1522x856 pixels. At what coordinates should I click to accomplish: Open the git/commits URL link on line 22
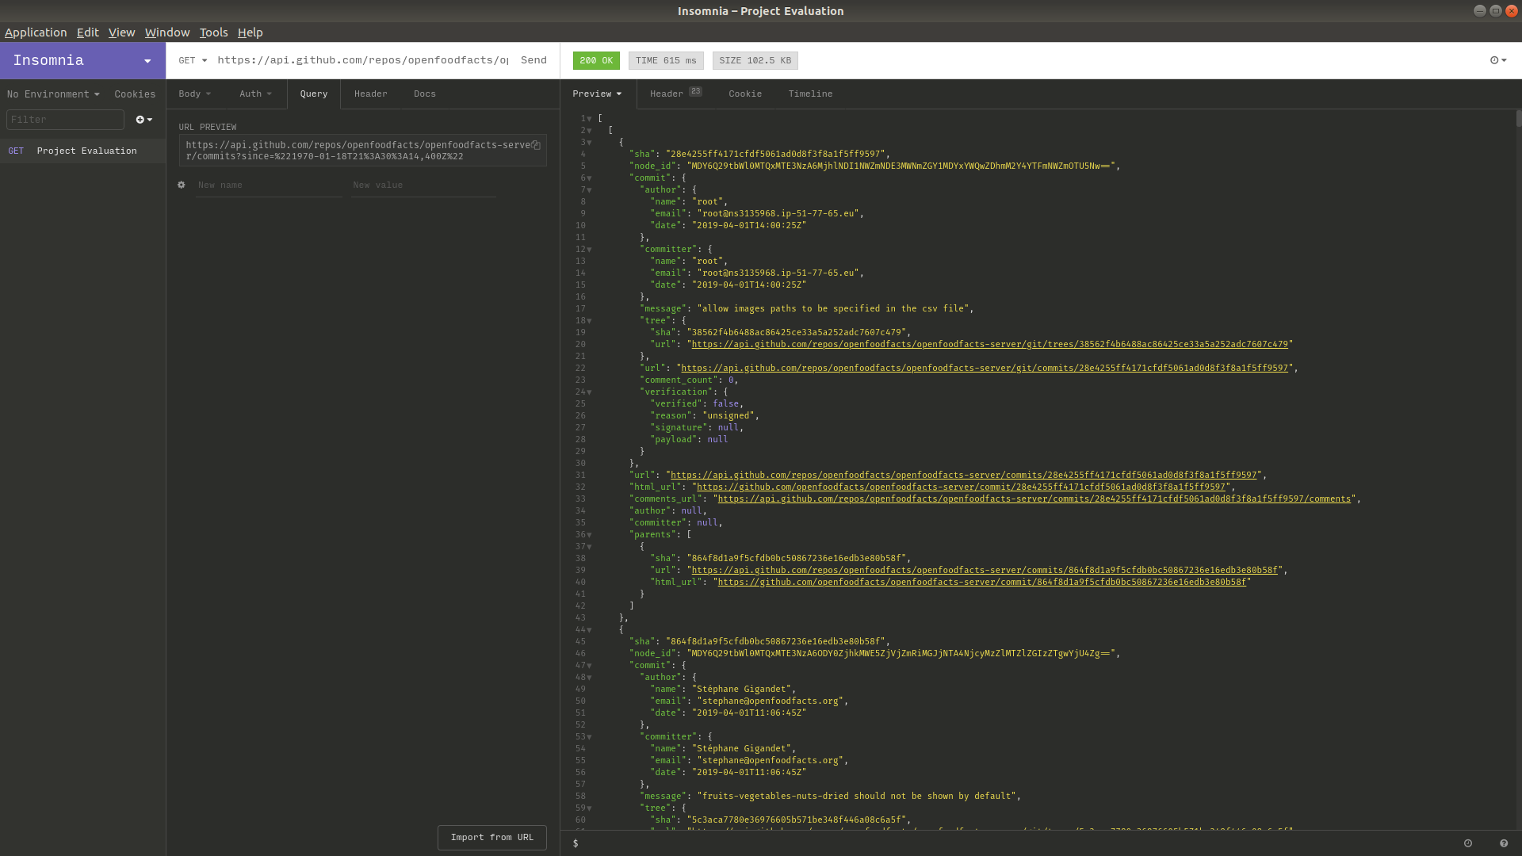[985, 368]
